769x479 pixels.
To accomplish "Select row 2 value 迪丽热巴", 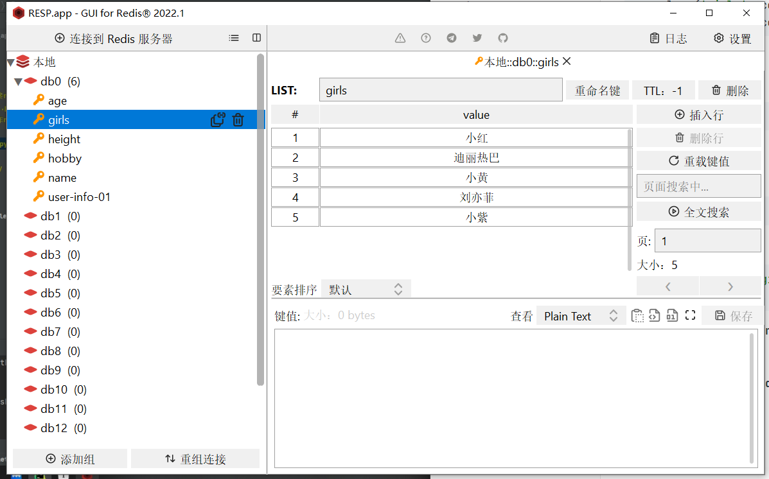I will coord(476,158).
